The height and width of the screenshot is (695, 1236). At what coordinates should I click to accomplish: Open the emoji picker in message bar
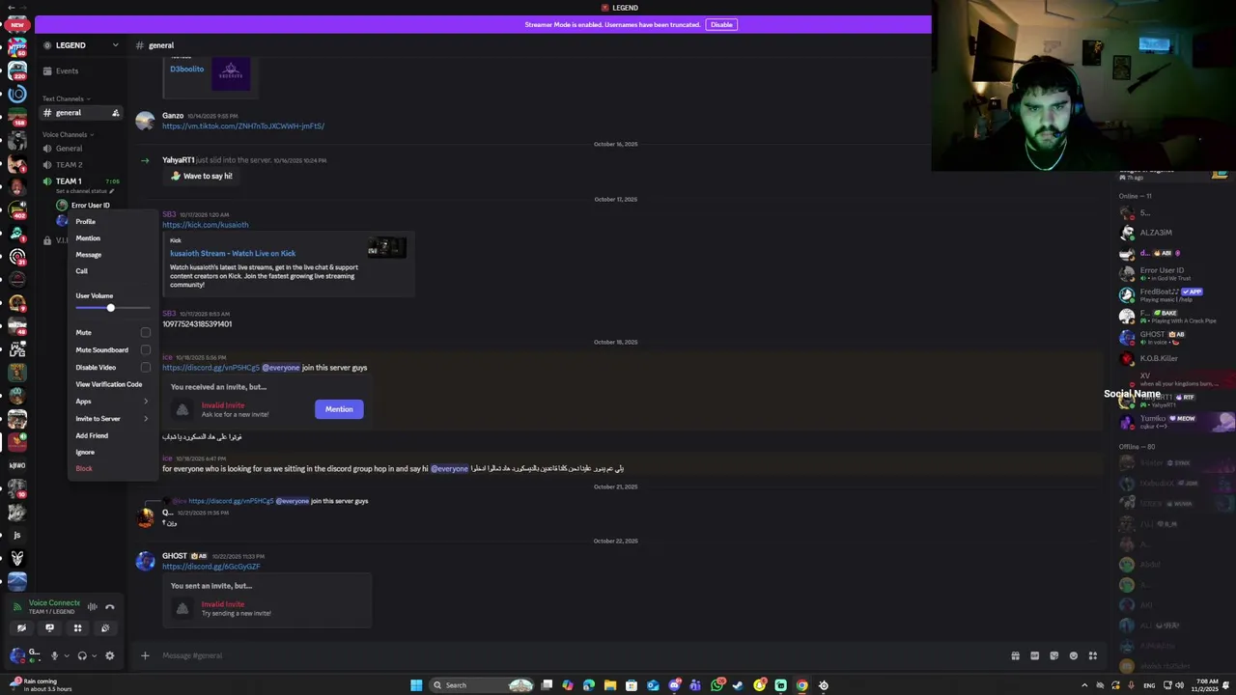[x=1073, y=655]
